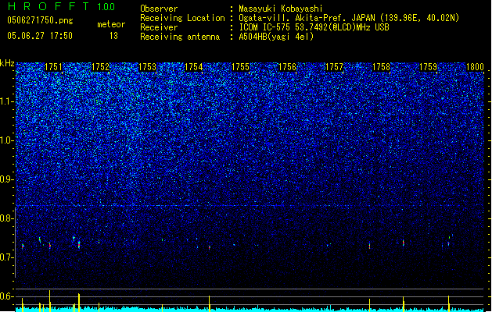Viewport: 492px width, 312px height.
Task: Click the 1755 time marker
Action: [241, 67]
